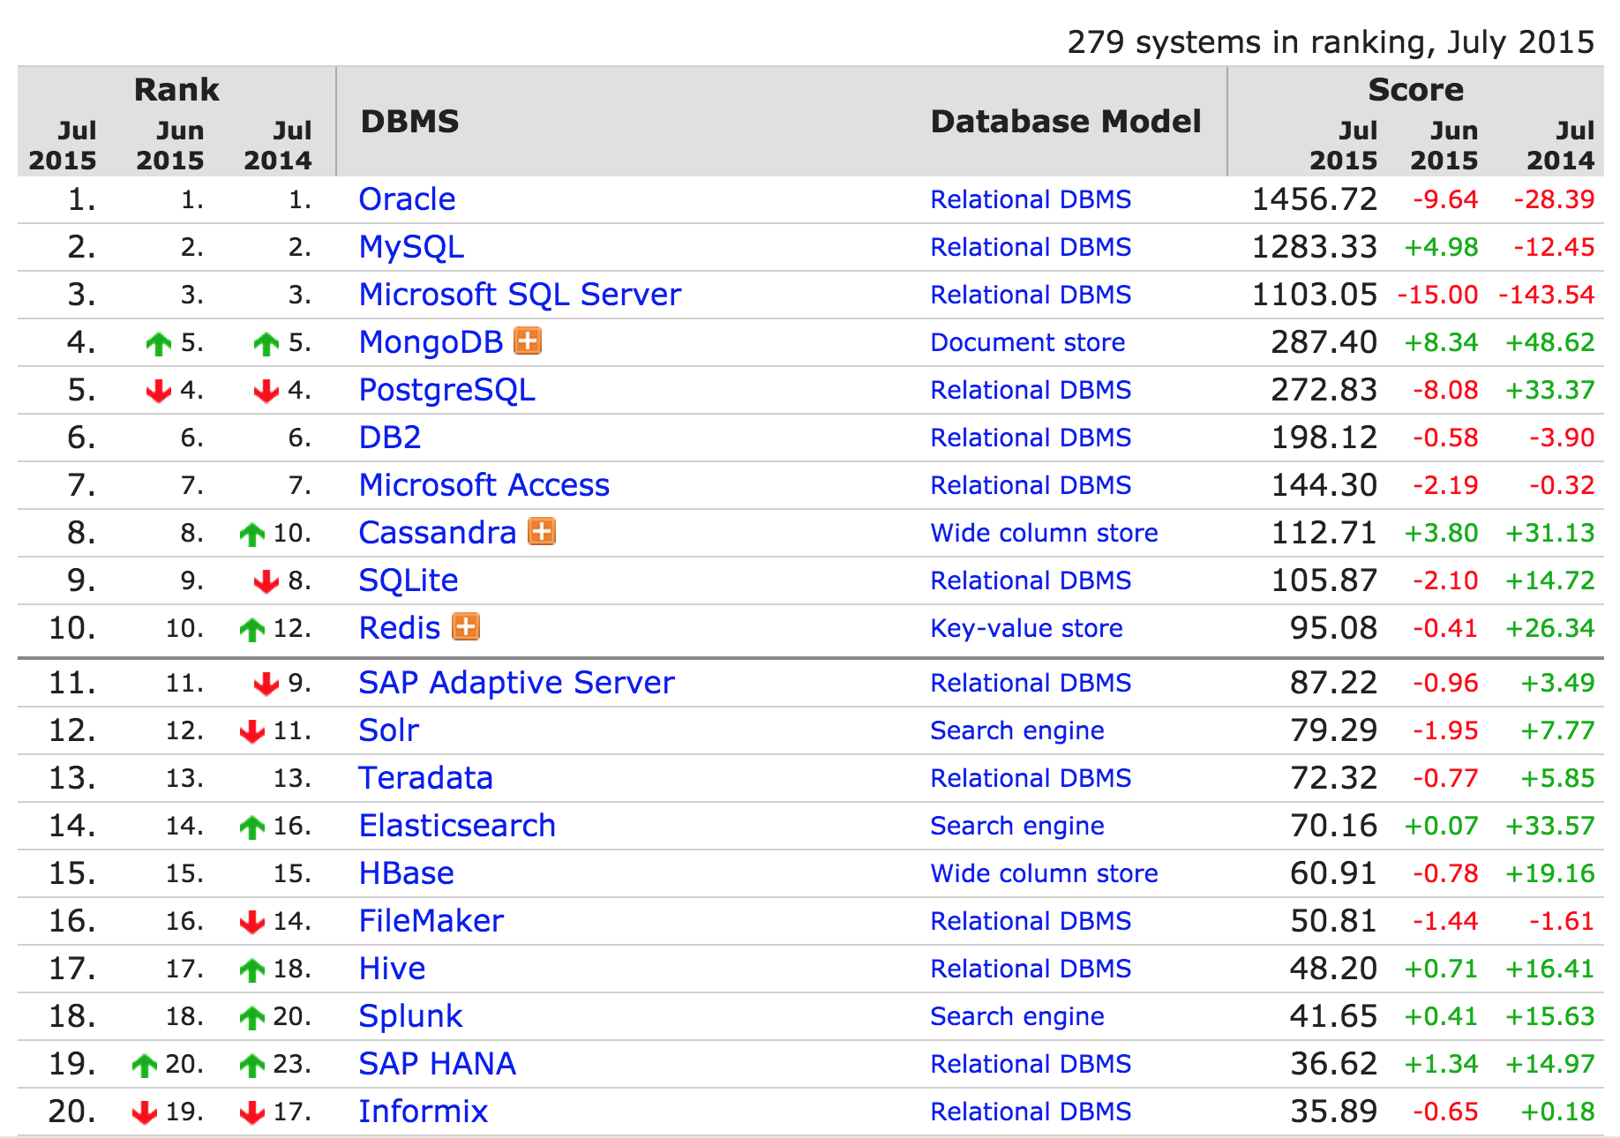The height and width of the screenshot is (1138, 1620).
Task: Open the Solr link
Action: 388,730
